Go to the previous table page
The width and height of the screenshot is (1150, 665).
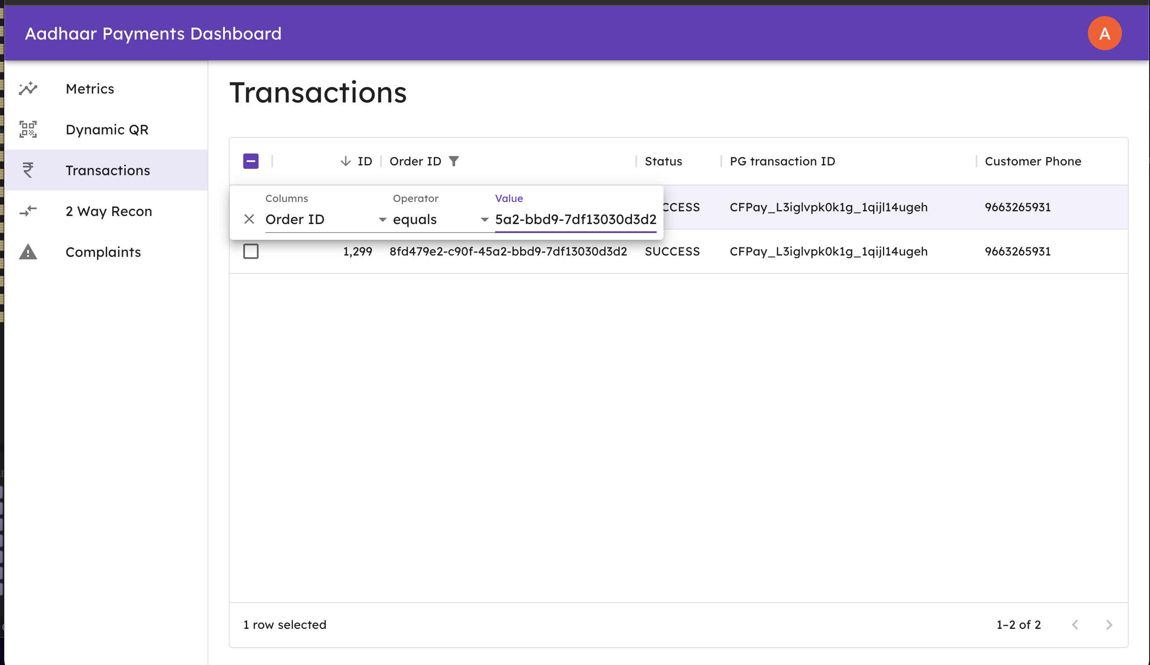point(1075,625)
